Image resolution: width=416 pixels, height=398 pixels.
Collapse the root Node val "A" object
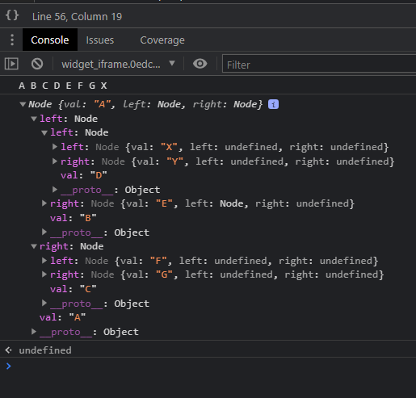pos(23,104)
